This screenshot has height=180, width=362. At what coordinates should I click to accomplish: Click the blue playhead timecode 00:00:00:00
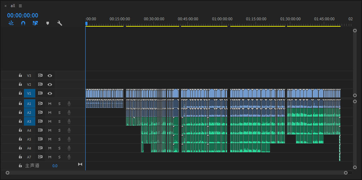click(x=22, y=15)
